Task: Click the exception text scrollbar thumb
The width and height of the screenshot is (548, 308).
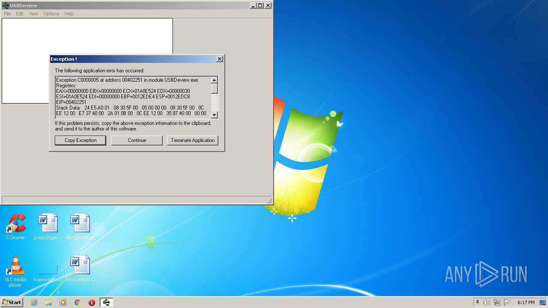Action: pyautogui.click(x=214, y=89)
